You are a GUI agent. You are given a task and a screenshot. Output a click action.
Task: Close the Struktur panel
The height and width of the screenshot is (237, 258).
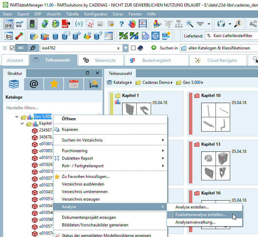coord(97,73)
